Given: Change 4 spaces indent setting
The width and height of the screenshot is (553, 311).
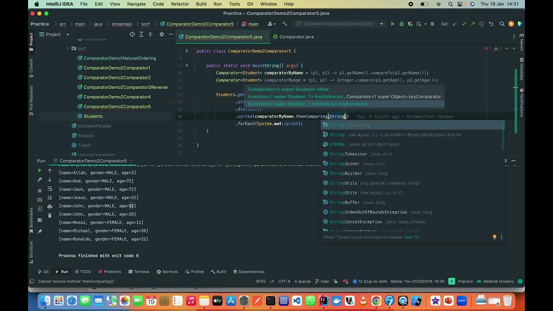Looking at the screenshot, I should (x=302, y=281).
